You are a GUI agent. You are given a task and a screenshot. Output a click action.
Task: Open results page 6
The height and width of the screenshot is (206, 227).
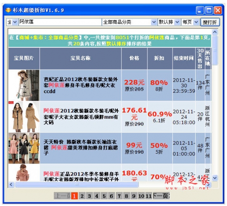[x=112, y=196]
